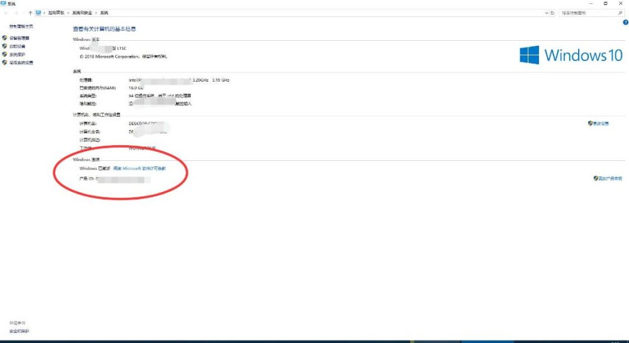This screenshot has height=343, width=629.
Task: Open 更改设置 (Change settings) for the computer name
Action: pyautogui.click(x=598, y=123)
